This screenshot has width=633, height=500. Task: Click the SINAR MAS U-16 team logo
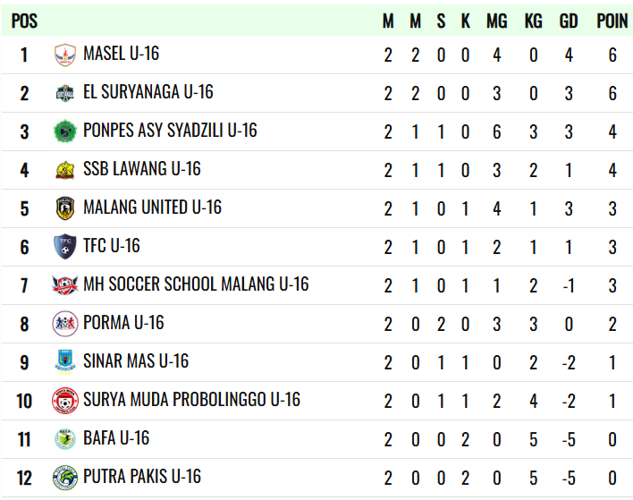[x=65, y=362]
